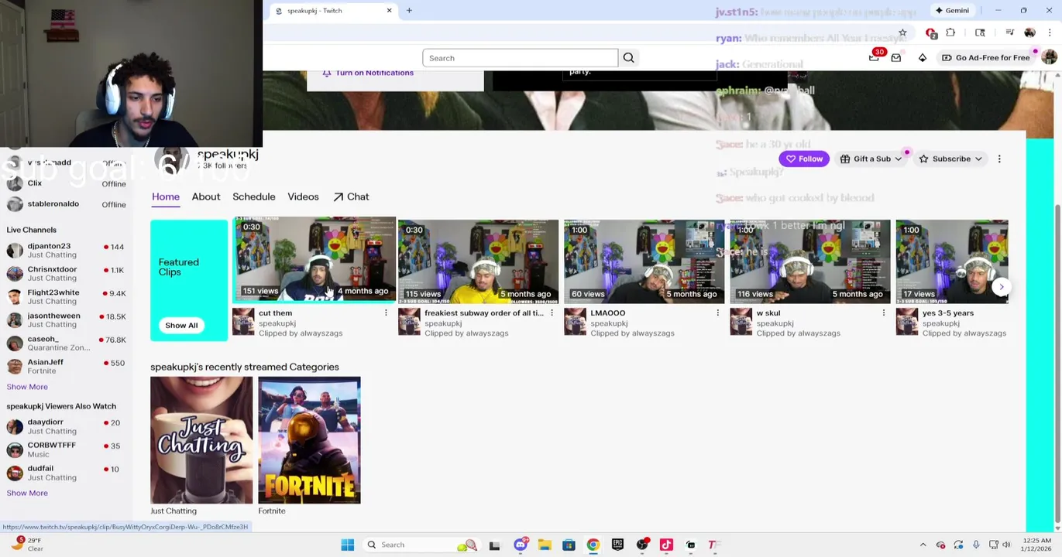Open a new browser tab with the plus icon
Image resolution: width=1062 pixels, height=557 pixels.
(409, 11)
